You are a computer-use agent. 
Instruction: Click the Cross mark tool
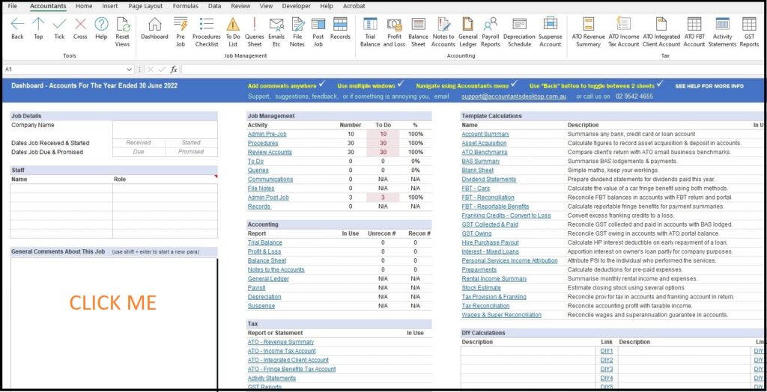point(80,25)
